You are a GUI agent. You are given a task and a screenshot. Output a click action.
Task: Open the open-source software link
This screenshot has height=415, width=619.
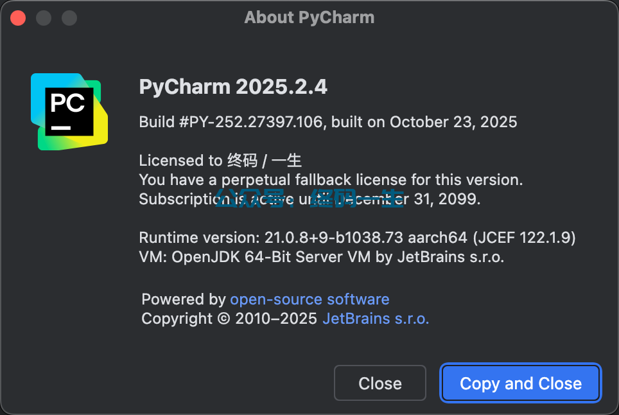(309, 299)
